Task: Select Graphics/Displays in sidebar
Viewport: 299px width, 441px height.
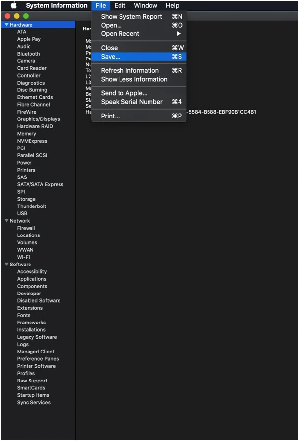Action: 38,119
